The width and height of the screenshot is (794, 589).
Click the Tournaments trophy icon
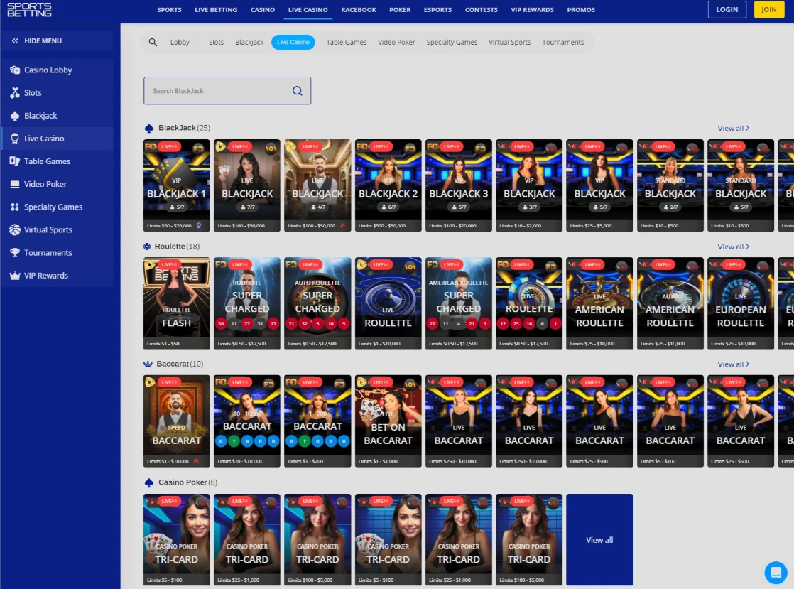point(14,253)
